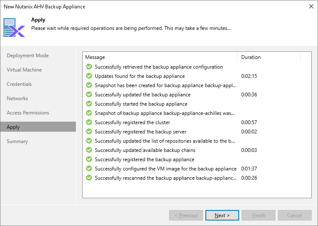The image size is (318, 226).
Task: Click check icon beside 'Successfully updated available backup chains'
Action: (x=89, y=150)
